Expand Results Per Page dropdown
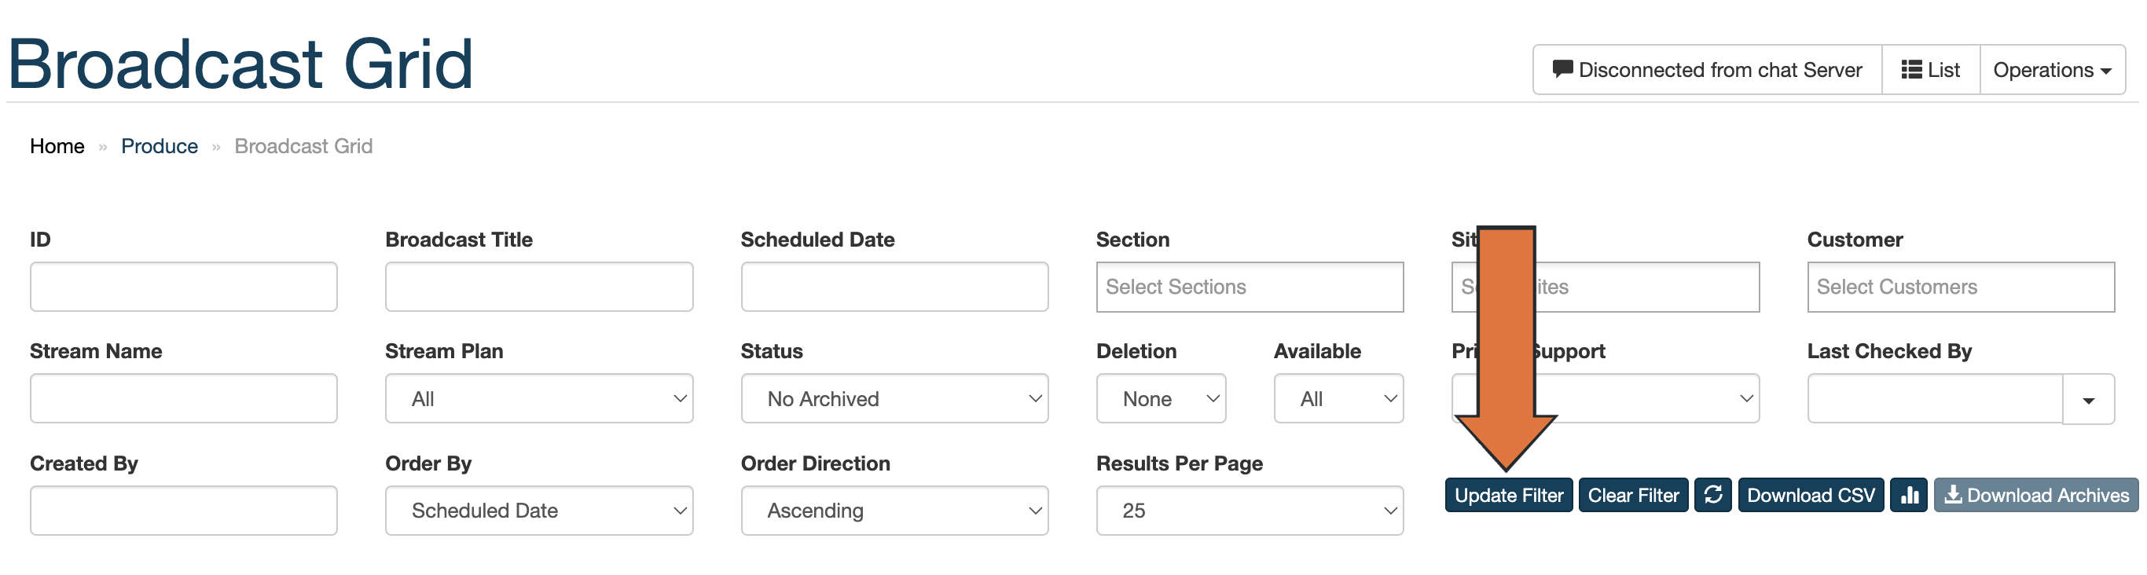The image size is (2147, 575). pos(1250,511)
